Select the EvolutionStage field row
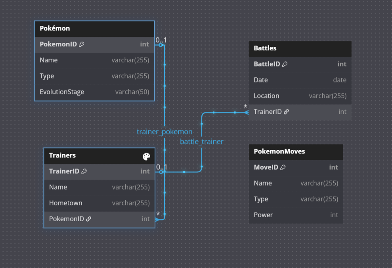Viewport: 392px width, 268px height. (x=94, y=92)
